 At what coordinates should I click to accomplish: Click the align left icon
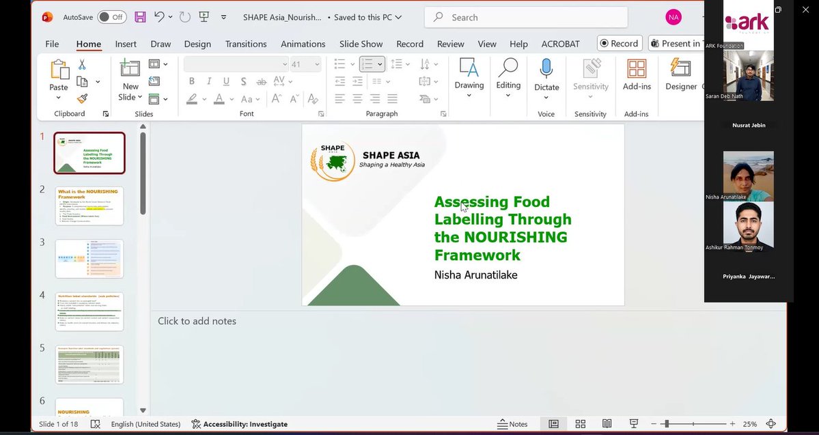(x=340, y=98)
